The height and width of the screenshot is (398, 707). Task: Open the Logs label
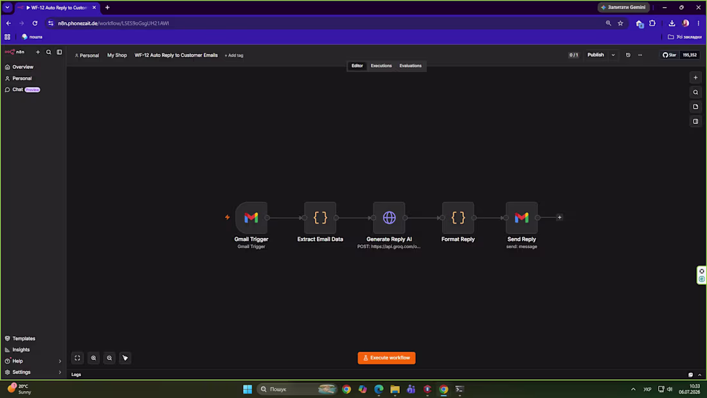click(x=76, y=375)
